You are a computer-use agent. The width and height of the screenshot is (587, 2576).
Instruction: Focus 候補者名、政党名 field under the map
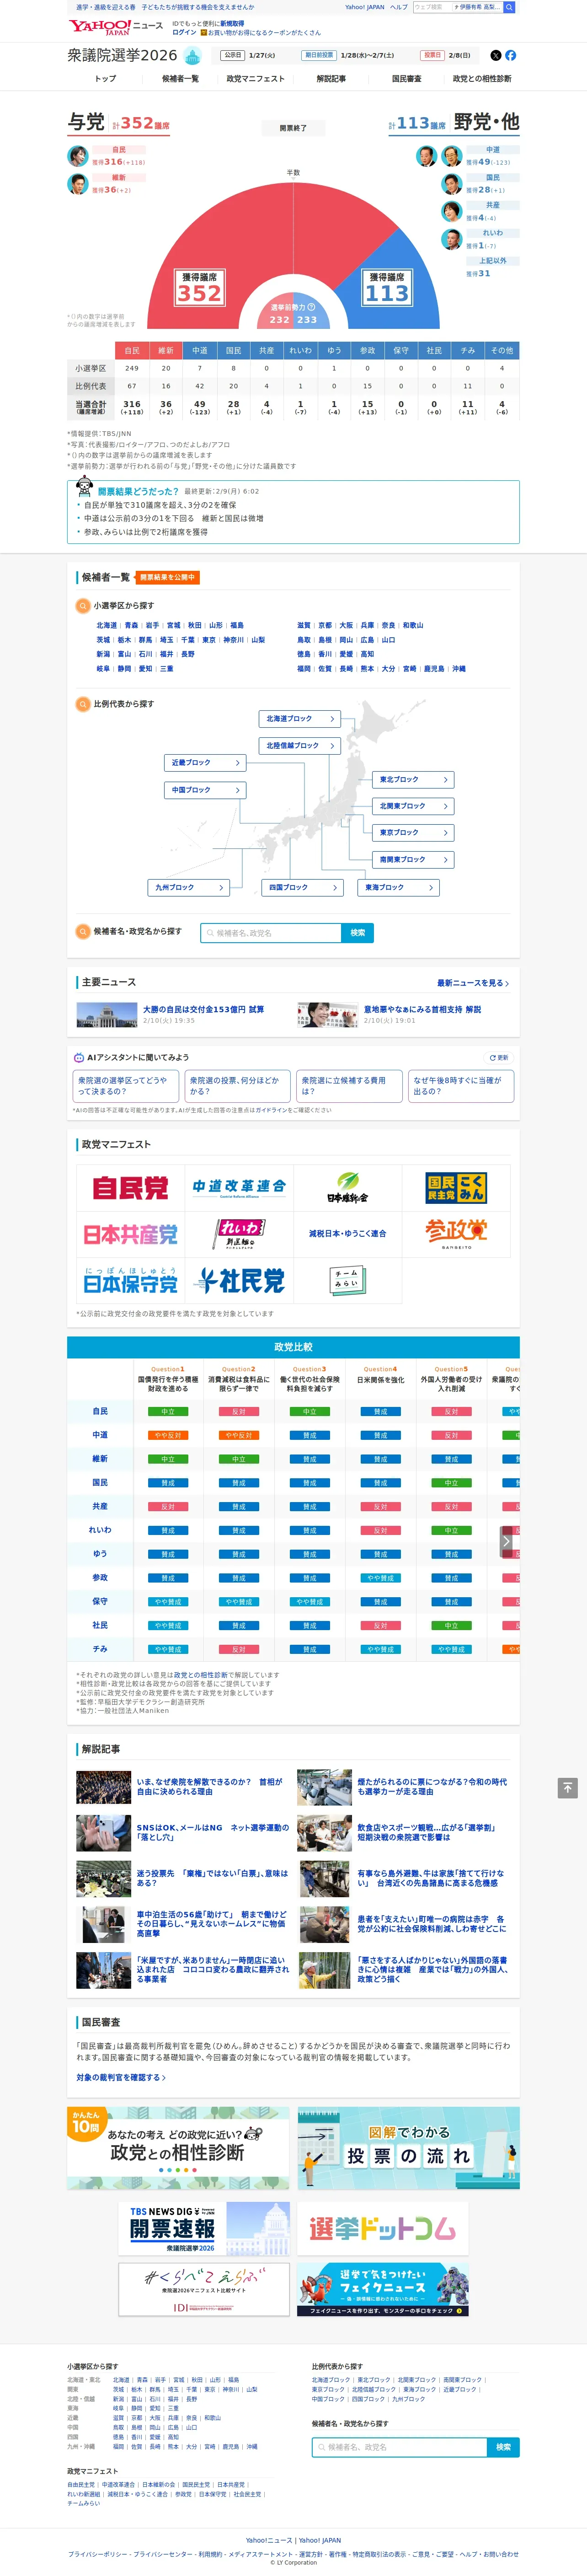pos(271,933)
